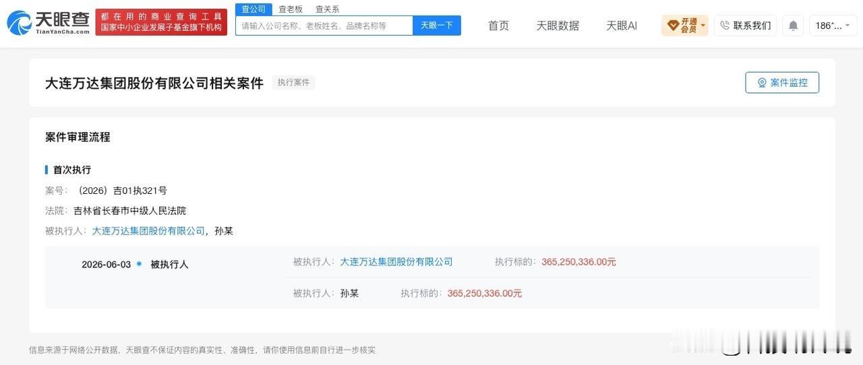Open 大连万达集团股份有限公司 link in timeline row

[396, 262]
